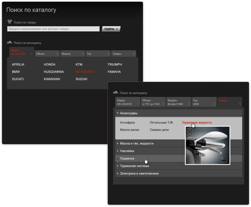
Task: Select the HONDA brand
Action: [50, 64]
